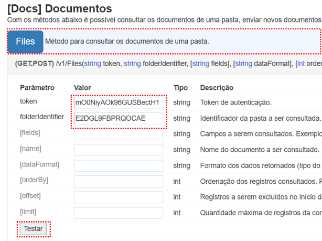
Task: Focus the token value input field
Action: click(119, 103)
